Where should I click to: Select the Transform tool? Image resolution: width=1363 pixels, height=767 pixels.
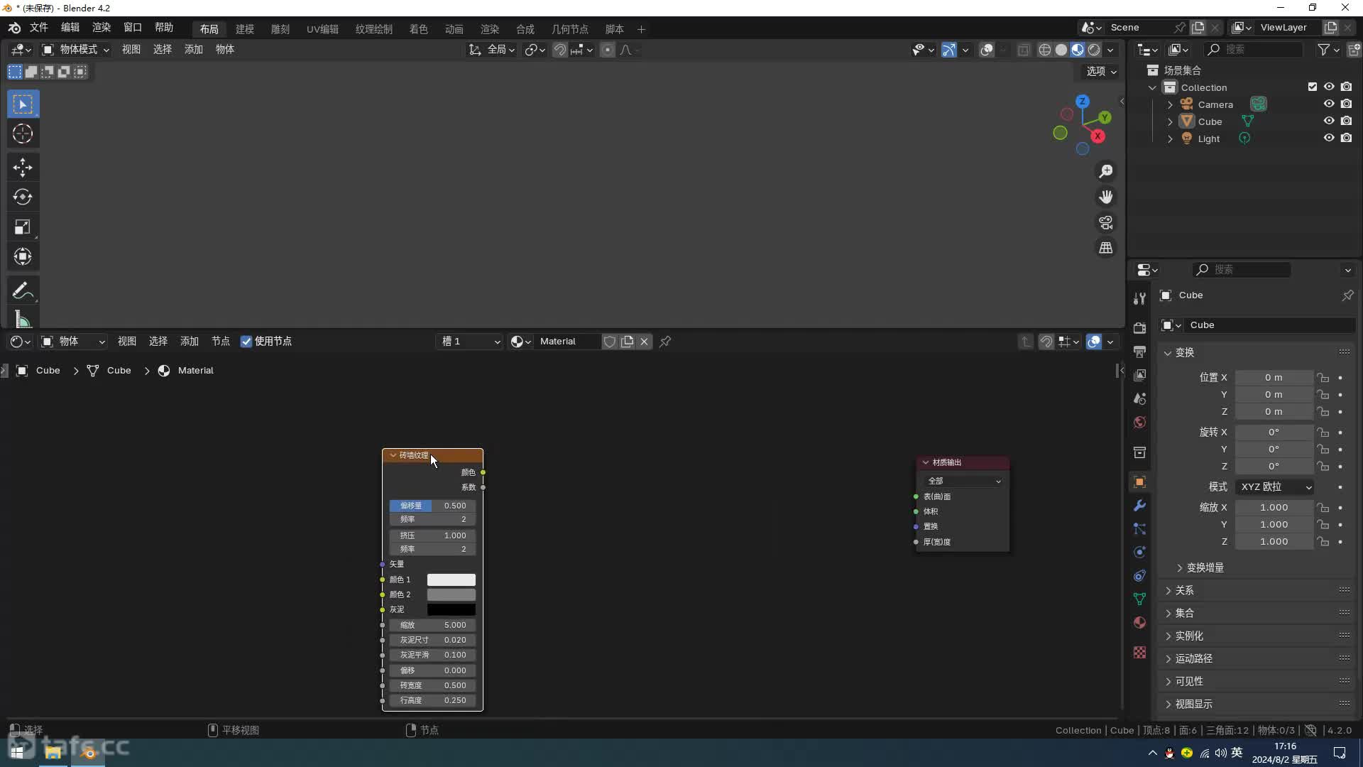pos(23,257)
